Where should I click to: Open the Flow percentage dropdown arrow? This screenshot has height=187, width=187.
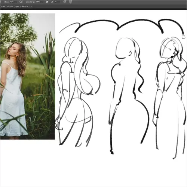click(16, 2)
